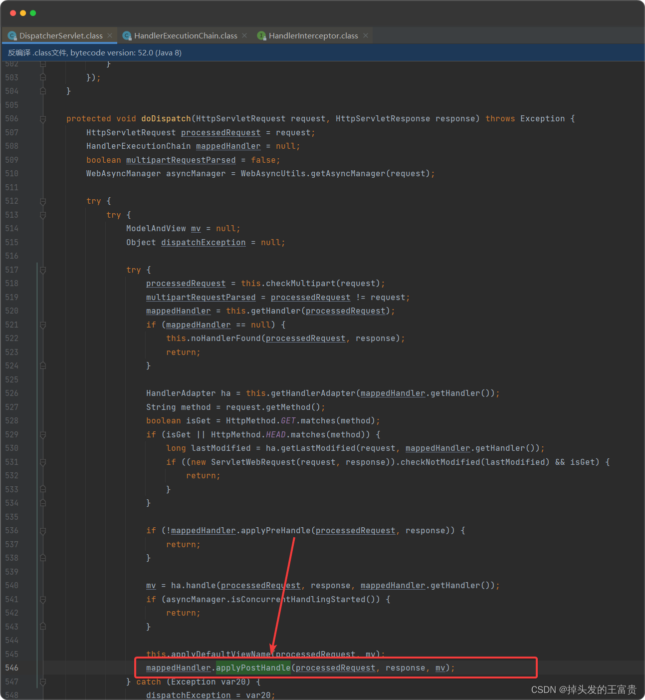Open the HandlerExecutionChain.class tab
The image size is (645, 700).
coord(186,36)
